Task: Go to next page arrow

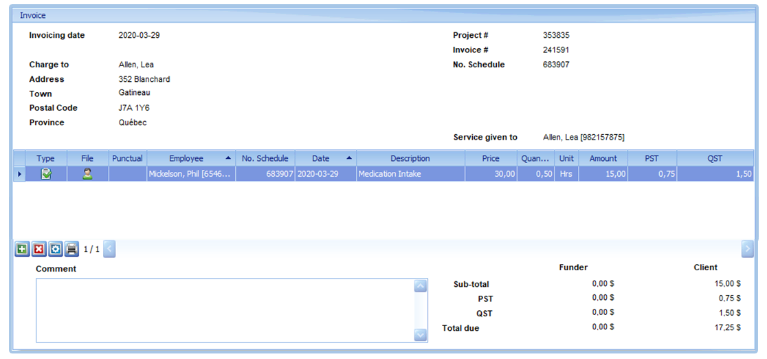Action: [x=747, y=249]
